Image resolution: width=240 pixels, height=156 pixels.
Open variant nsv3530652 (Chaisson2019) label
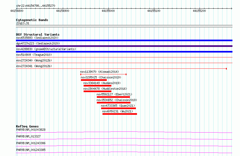coord(117,100)
